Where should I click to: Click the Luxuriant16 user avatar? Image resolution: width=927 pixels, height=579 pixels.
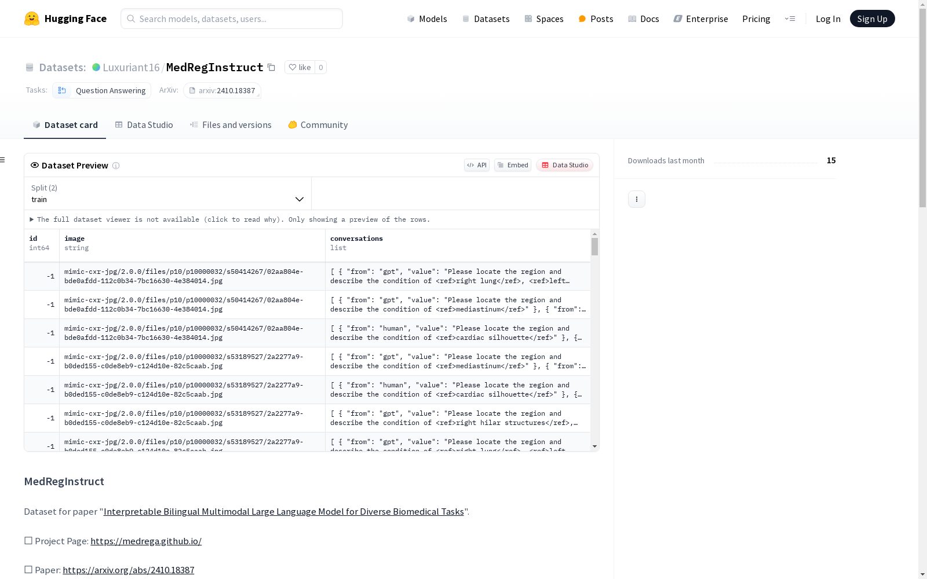(96, 67)
